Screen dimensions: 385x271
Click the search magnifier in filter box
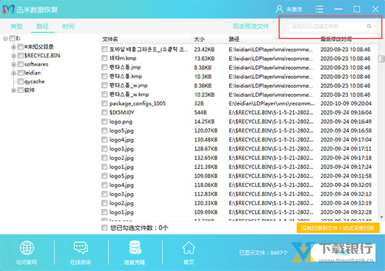tap(369, 26)
